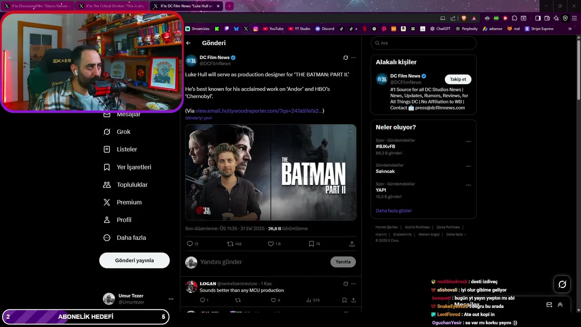Viewport: 581px width, 327px height.
Task: Open more options on DC Film News post
Action: coord(354,58)
